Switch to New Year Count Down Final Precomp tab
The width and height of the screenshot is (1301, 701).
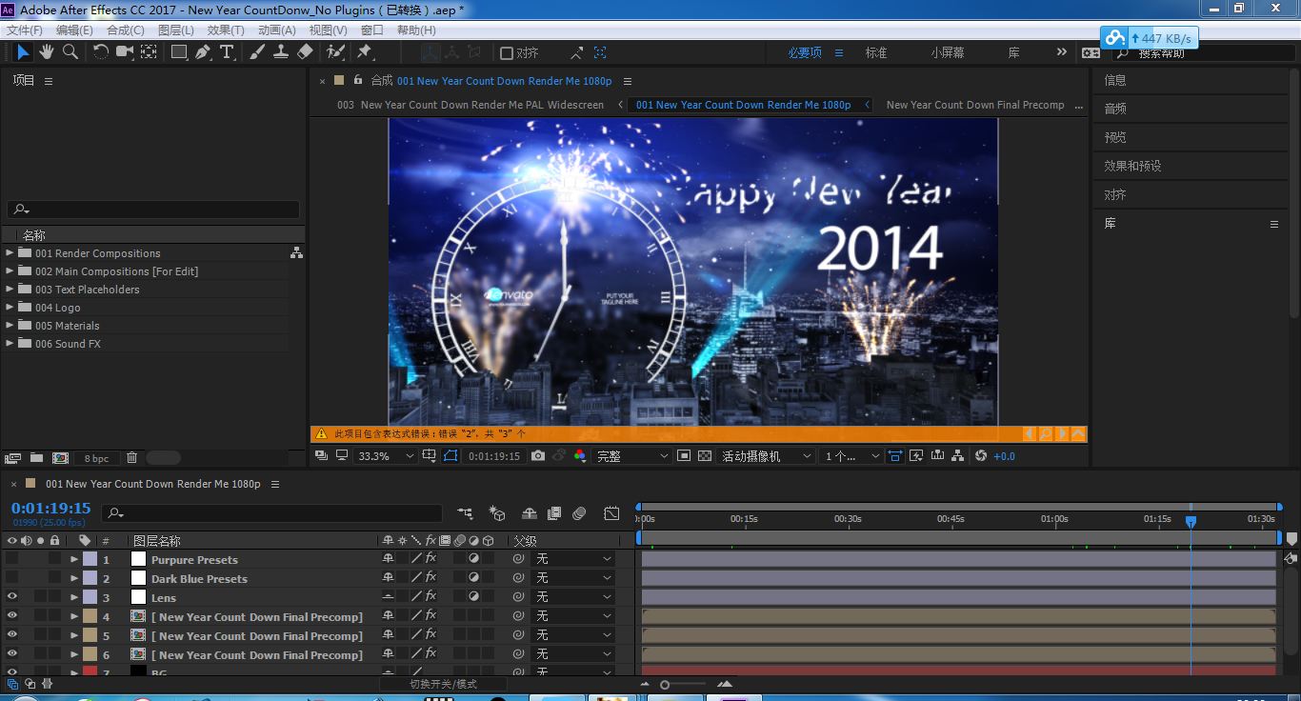coord(975,105)
